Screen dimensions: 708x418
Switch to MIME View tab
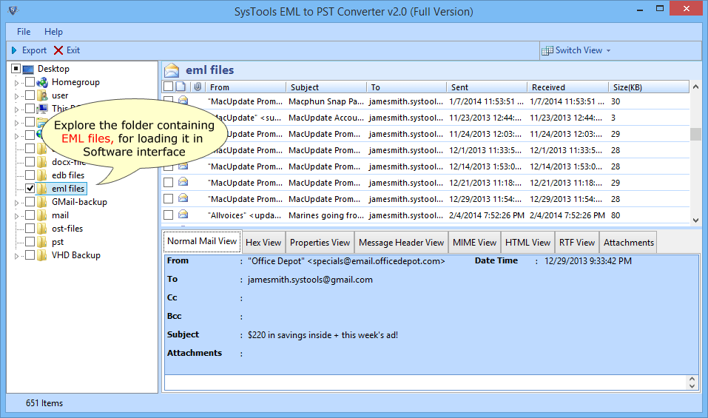point(474,243)
